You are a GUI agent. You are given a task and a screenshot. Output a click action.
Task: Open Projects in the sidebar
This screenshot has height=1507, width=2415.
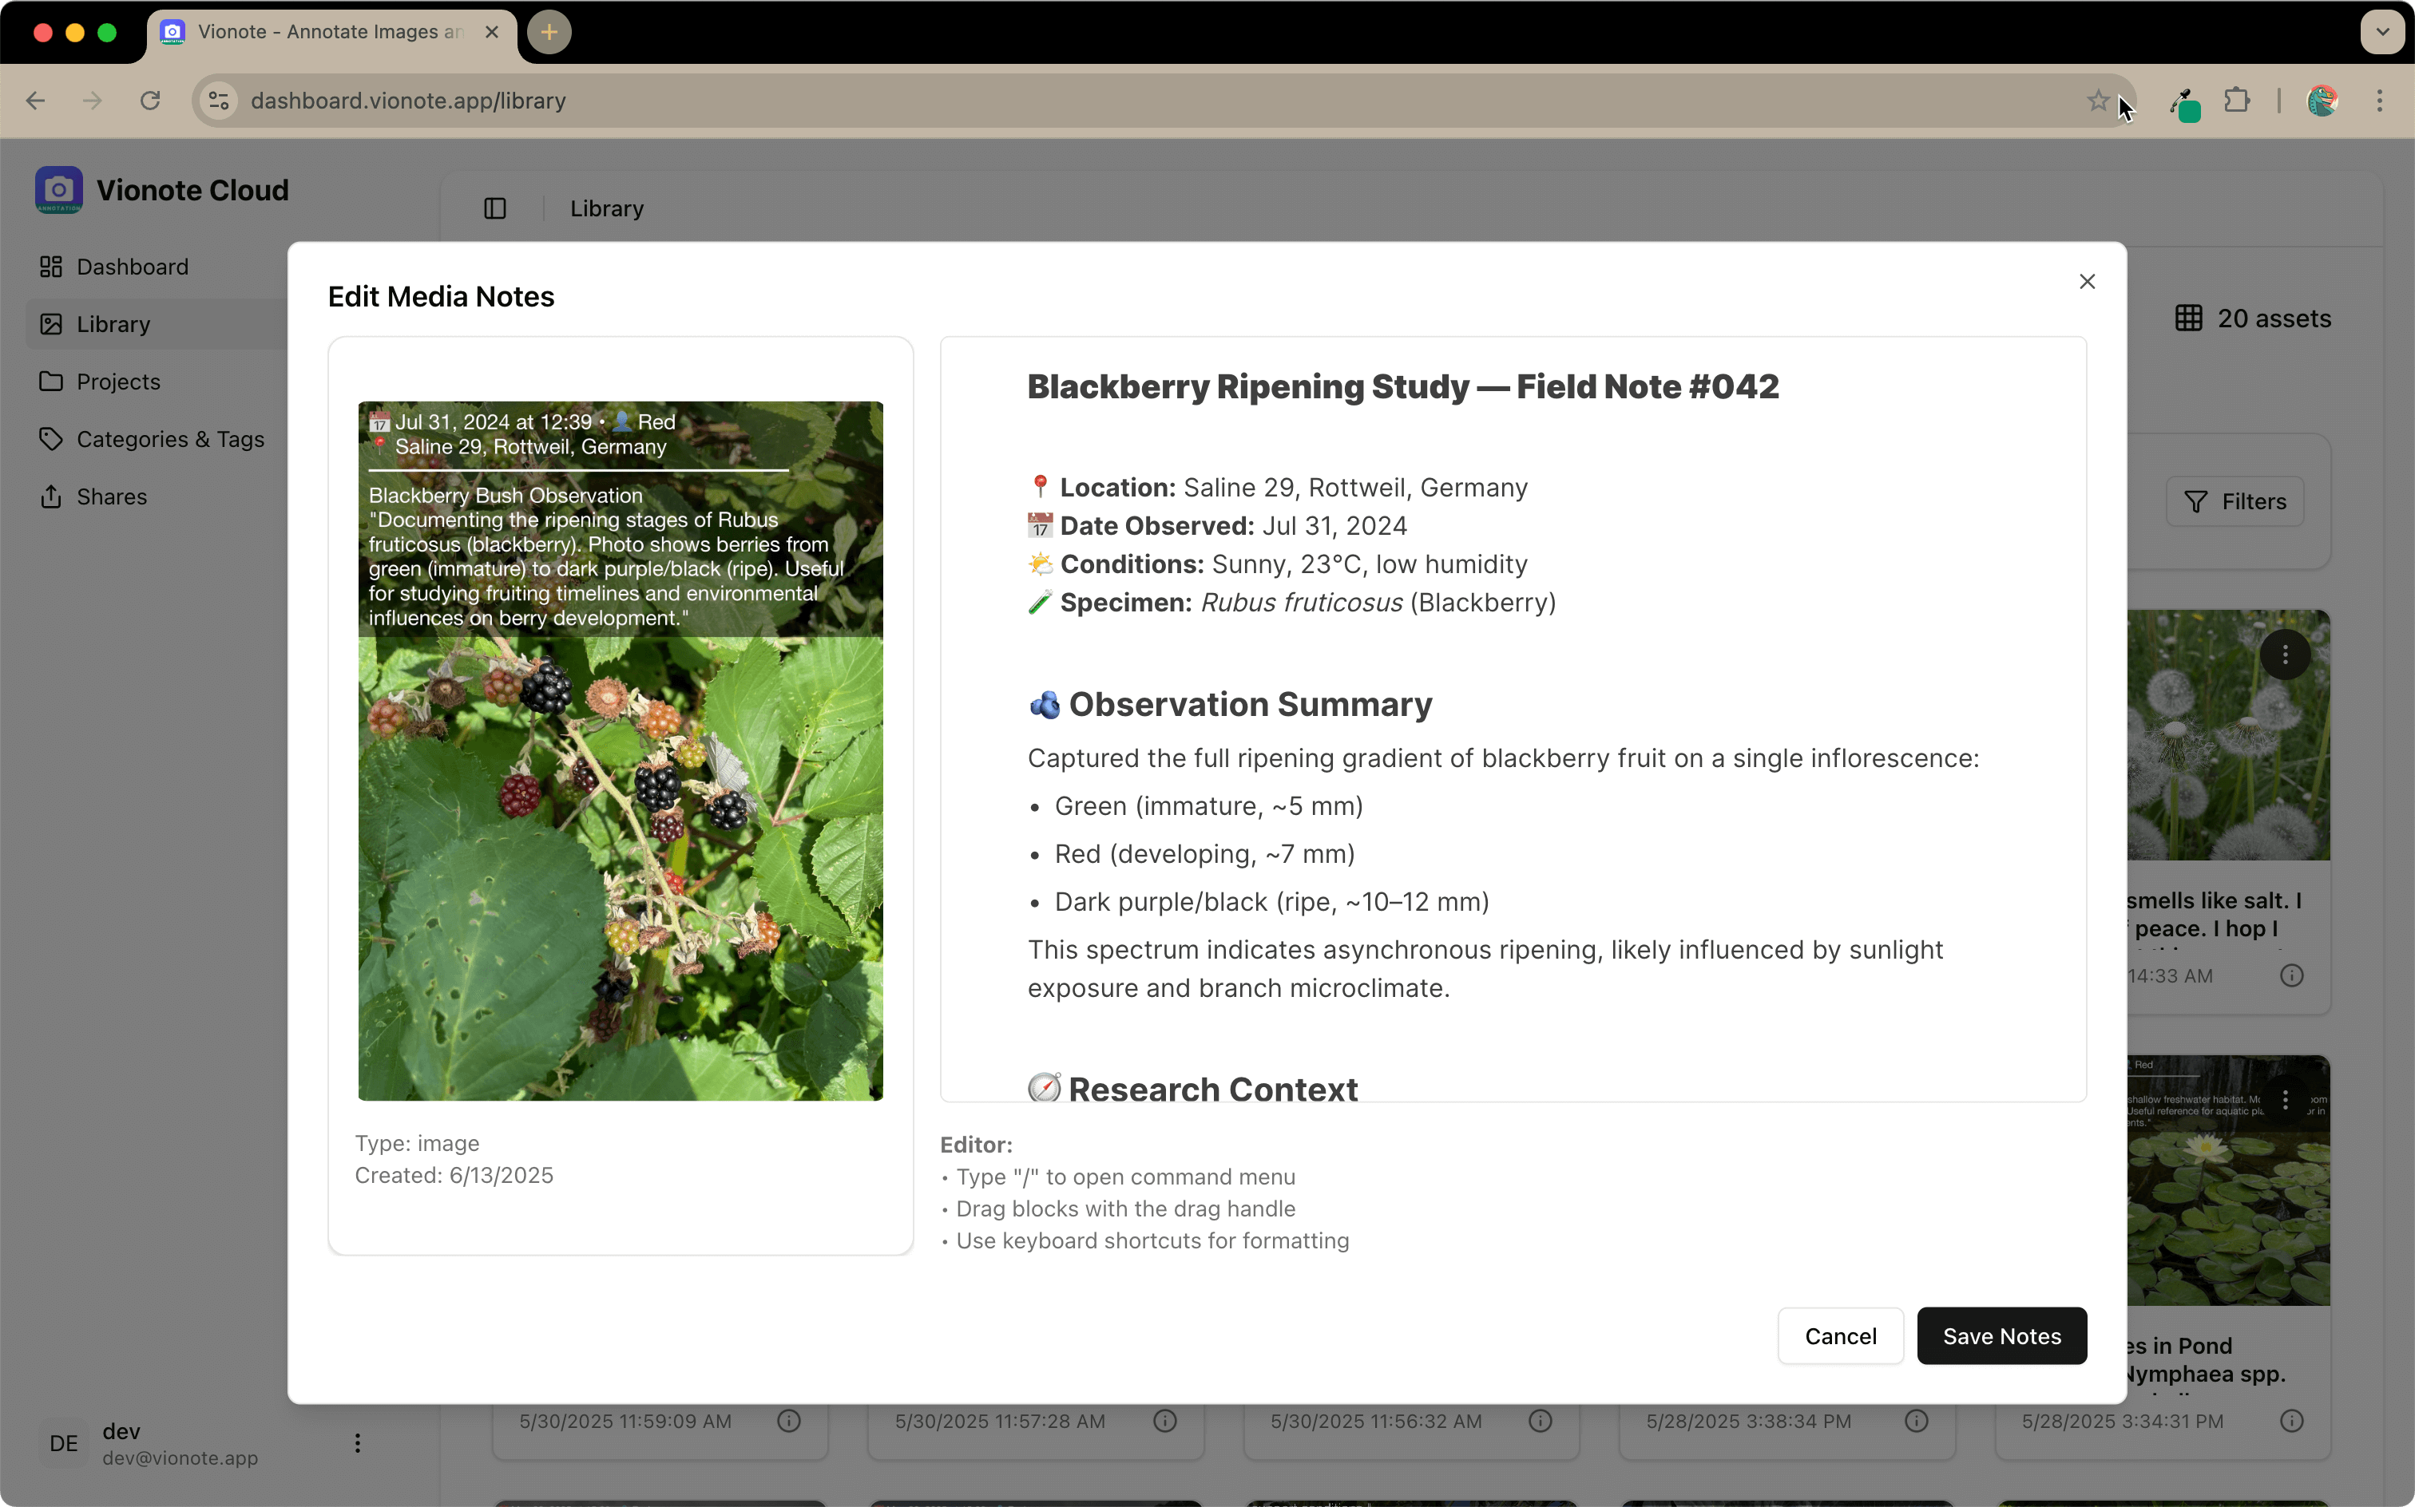[117, 382]
